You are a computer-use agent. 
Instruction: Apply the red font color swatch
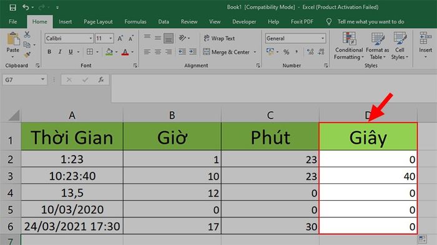tap(125, 52)
